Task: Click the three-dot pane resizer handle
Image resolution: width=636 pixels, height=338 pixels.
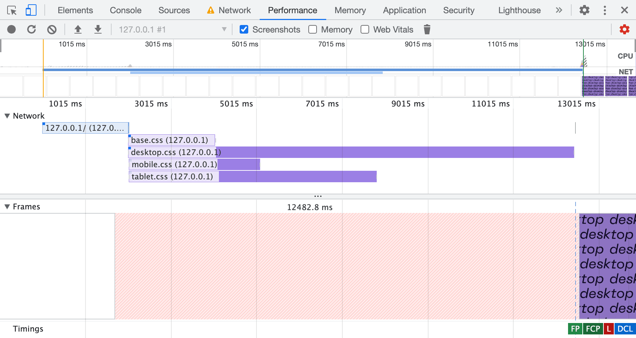Action: tap(318, 196)
